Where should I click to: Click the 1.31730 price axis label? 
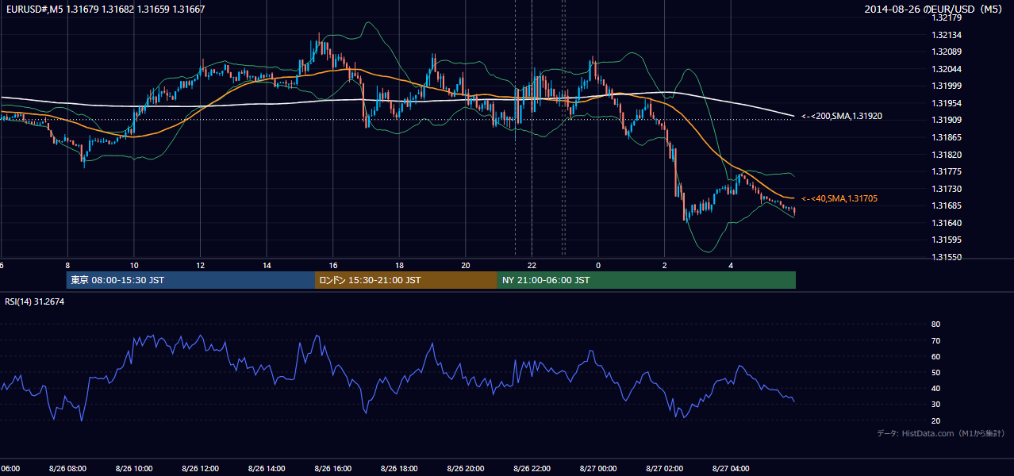[x=947, y=189]
